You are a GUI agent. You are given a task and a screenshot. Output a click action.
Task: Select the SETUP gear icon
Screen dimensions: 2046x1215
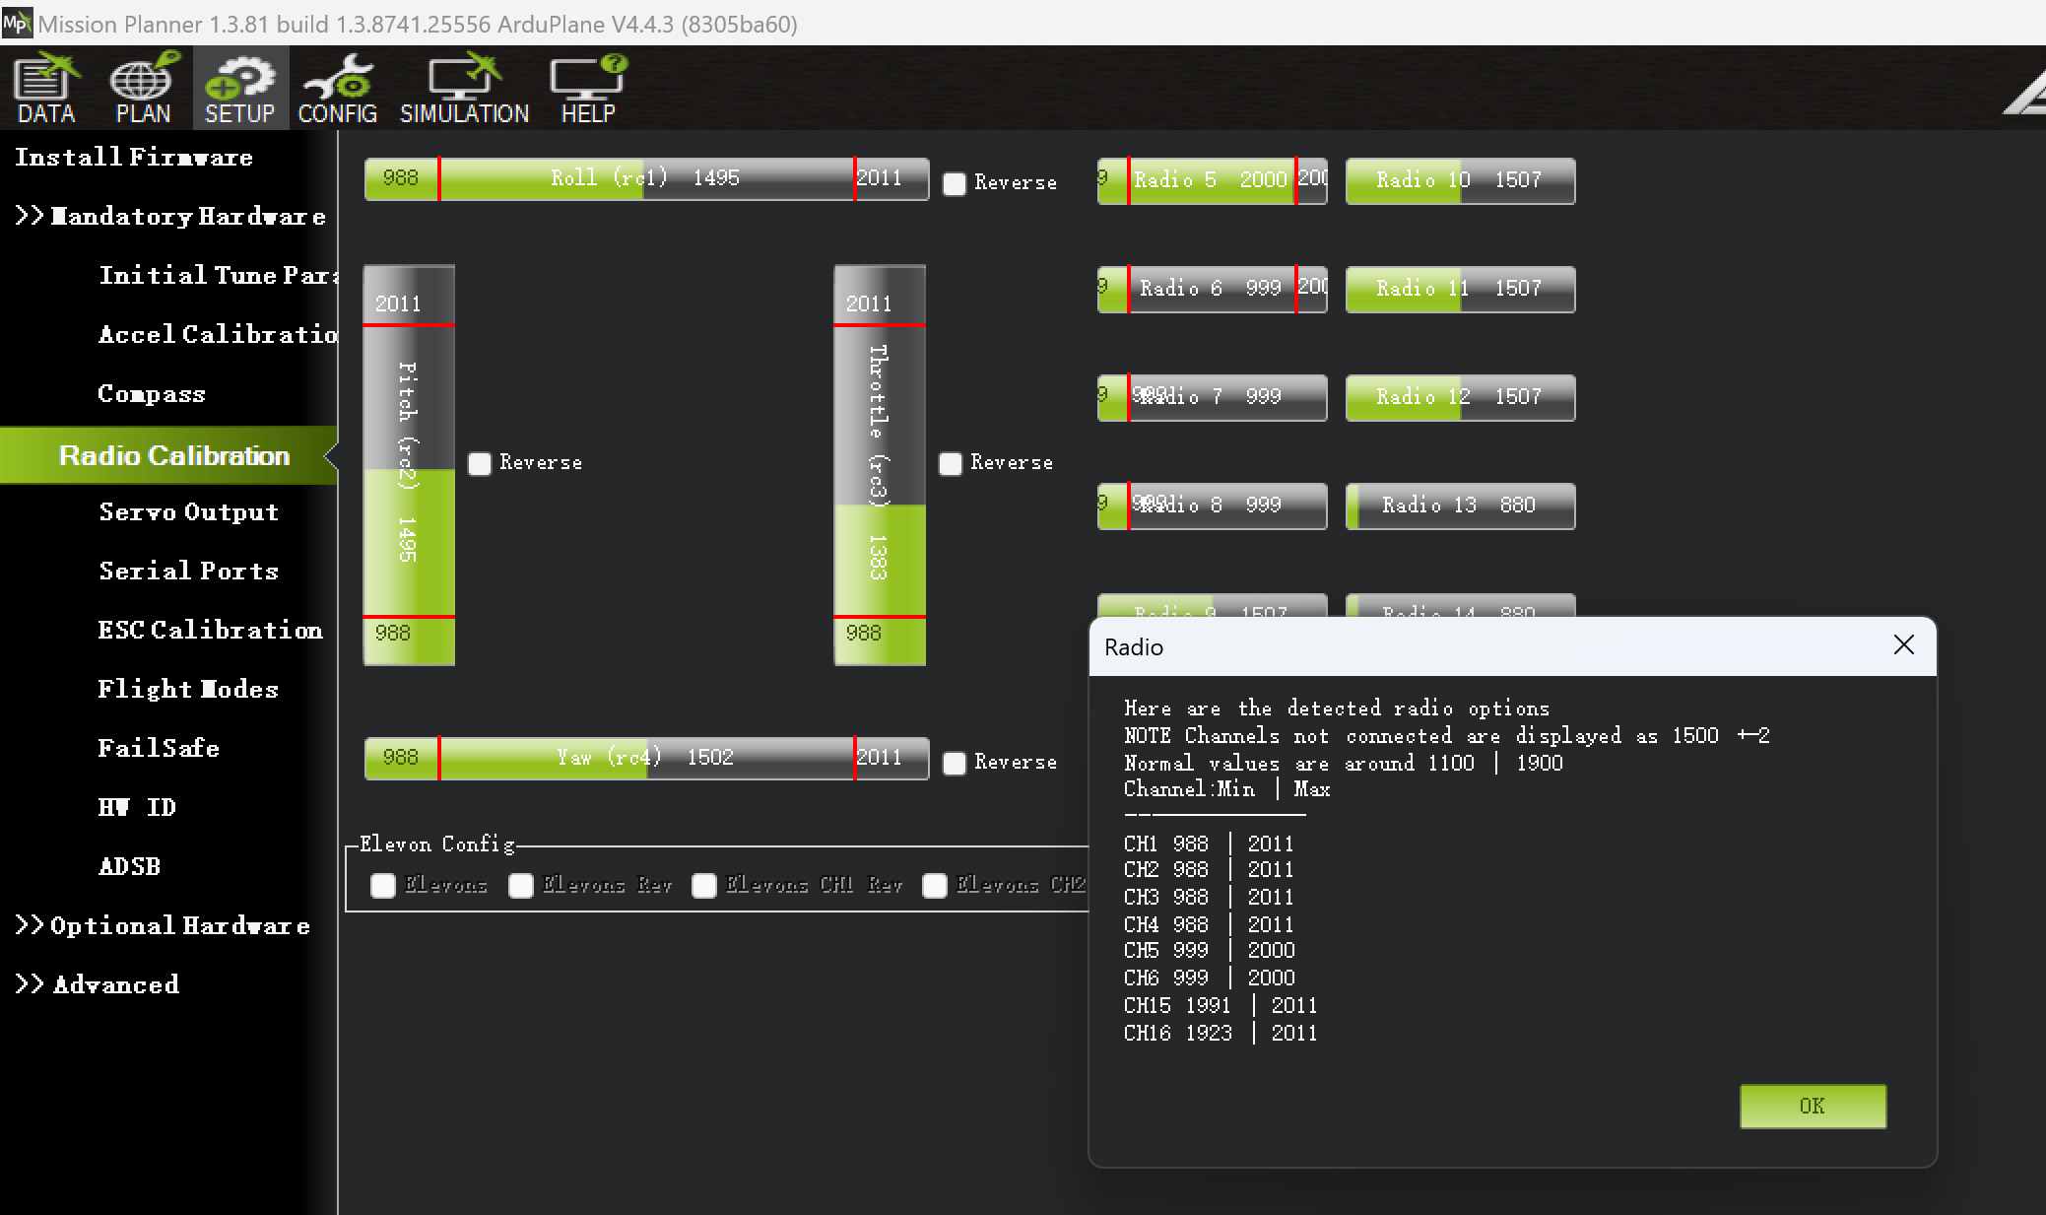click(239, 88)
